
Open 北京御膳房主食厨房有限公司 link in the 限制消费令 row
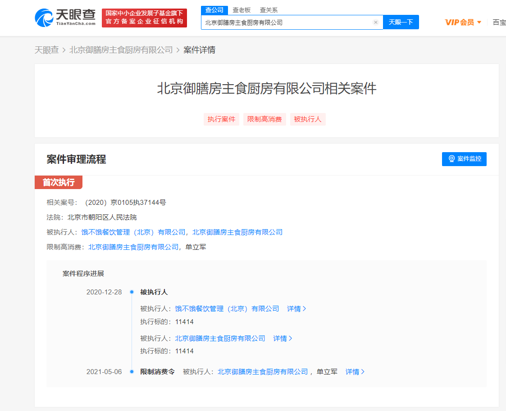click(x=263, y=372)
